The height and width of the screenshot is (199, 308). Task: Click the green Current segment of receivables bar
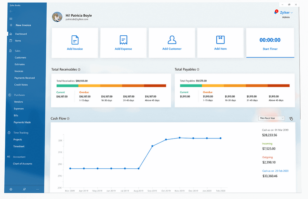coord(67,86)
